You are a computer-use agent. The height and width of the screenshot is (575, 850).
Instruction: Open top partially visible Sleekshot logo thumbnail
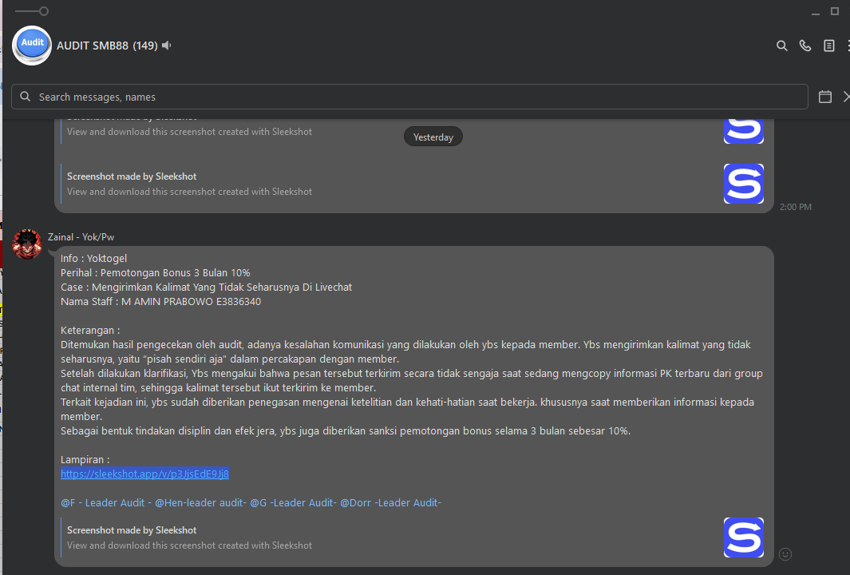tap(744, 131)
